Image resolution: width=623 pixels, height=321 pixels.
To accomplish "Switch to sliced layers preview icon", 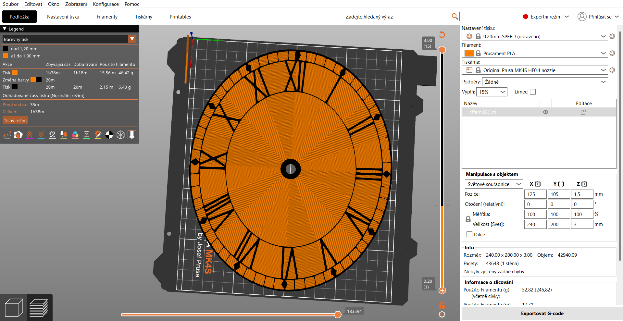I will pos(39,307).
